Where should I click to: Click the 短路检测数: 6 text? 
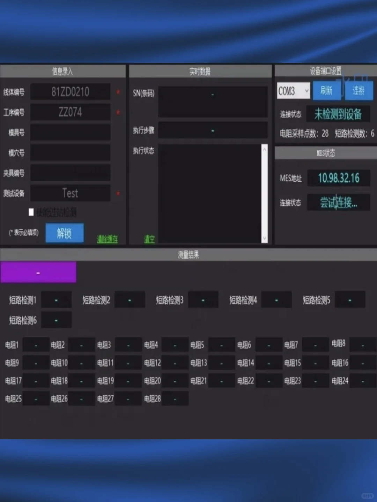tap(355, 133)
